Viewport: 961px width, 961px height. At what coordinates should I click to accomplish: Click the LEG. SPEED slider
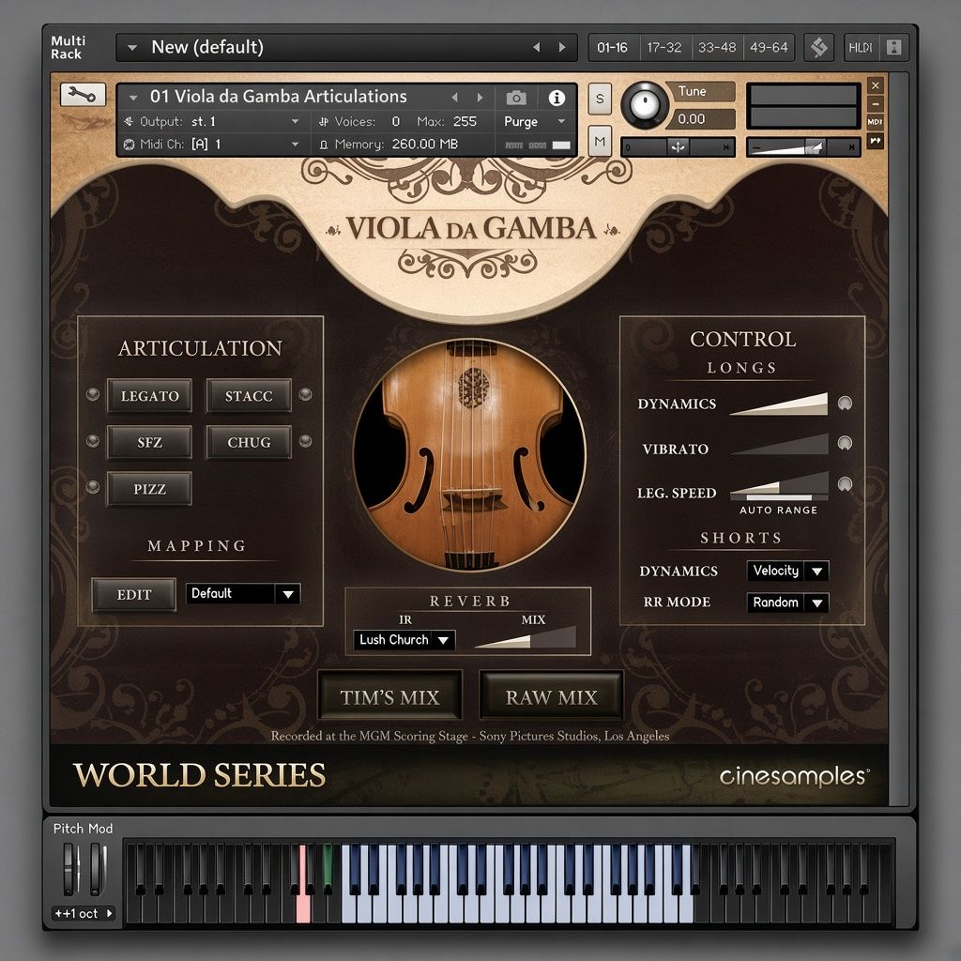click(779, 483)
